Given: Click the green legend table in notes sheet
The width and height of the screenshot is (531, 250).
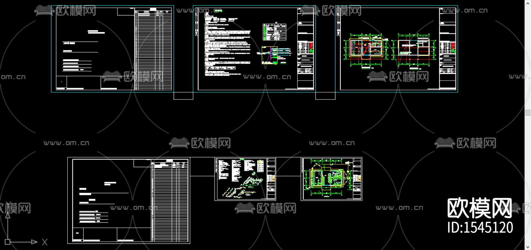Looking at the screenshot, I should tap(274, 32).
